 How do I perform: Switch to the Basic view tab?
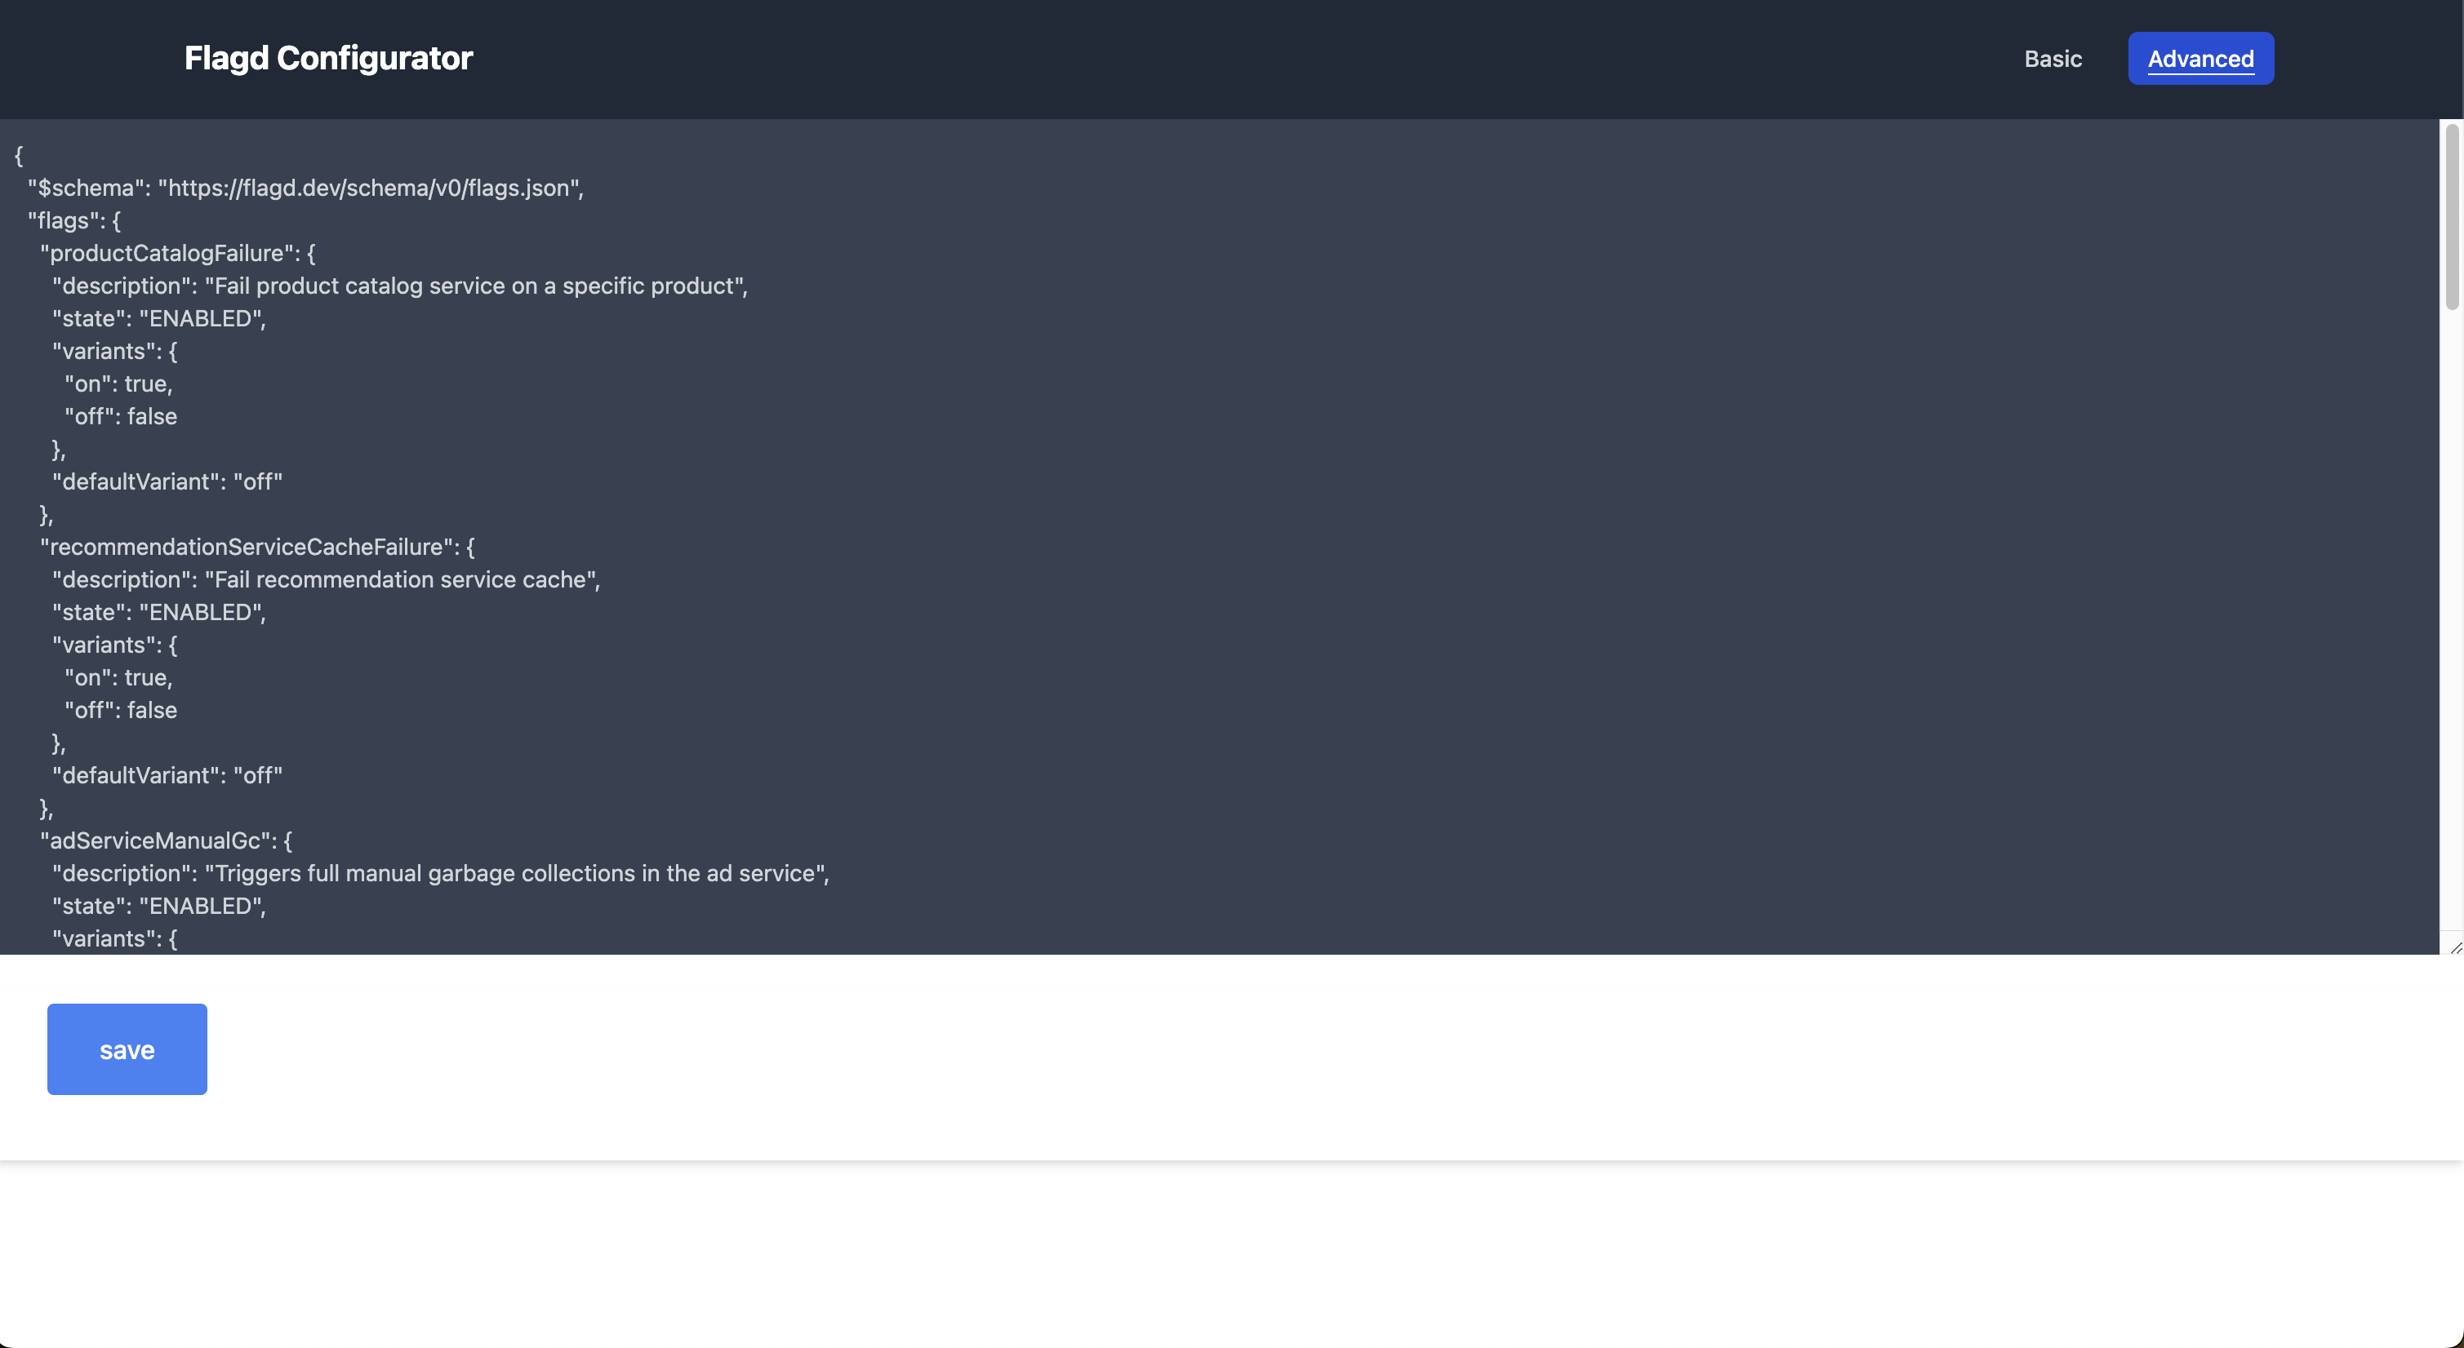pos(2053,60)
